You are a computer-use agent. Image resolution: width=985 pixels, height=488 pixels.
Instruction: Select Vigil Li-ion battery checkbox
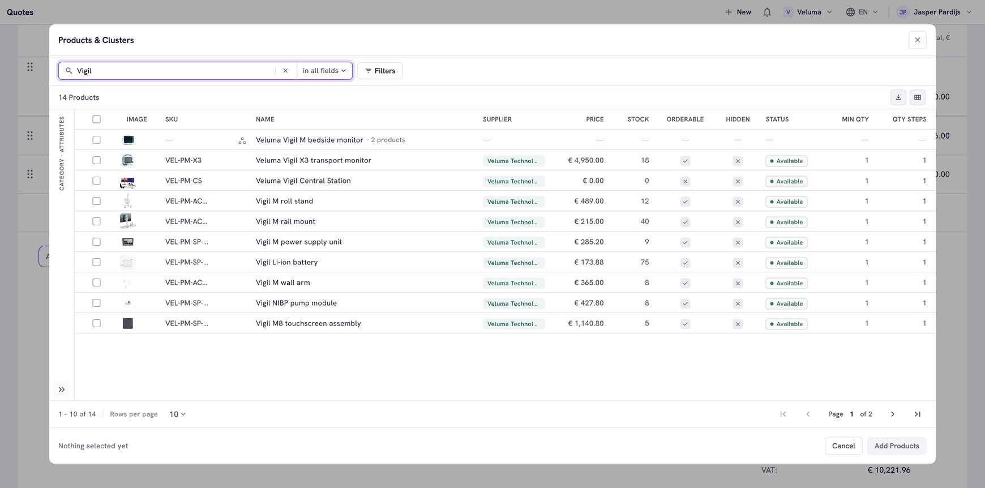(x=96, y=262)
